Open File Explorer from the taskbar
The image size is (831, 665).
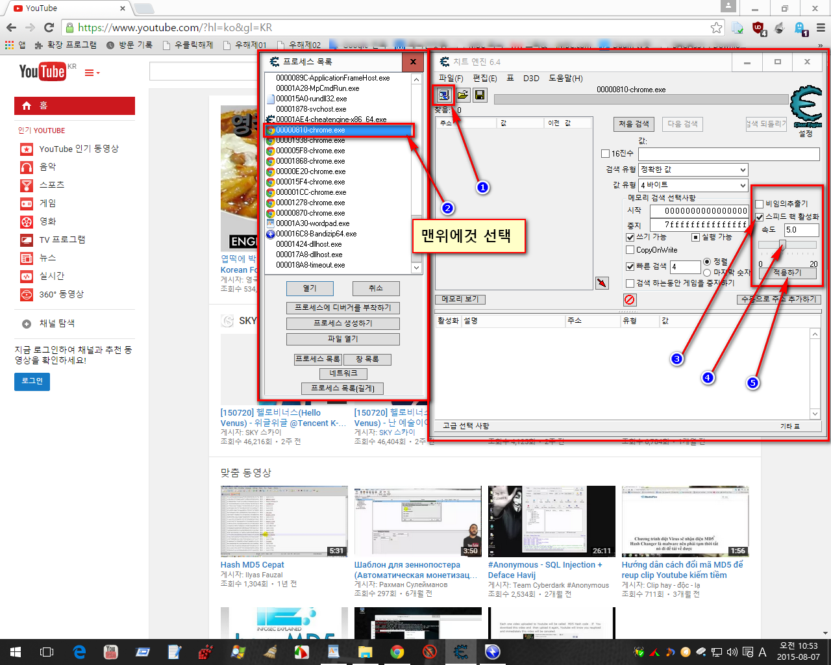(365, 652)
